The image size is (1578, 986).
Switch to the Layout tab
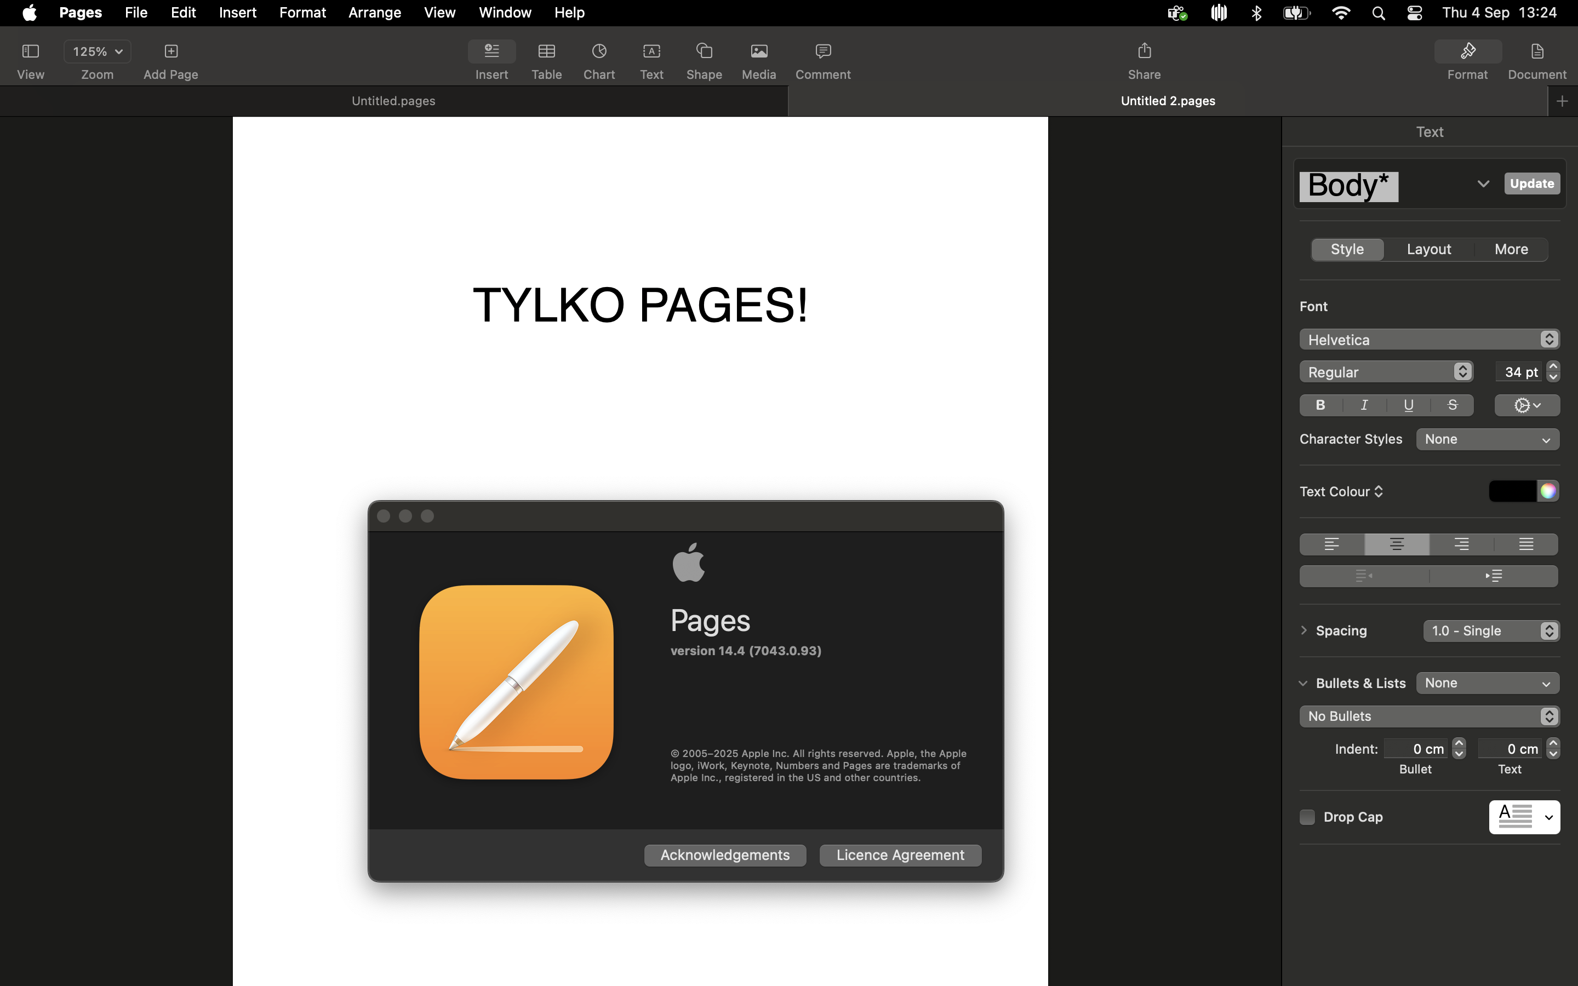point(1428,249)
